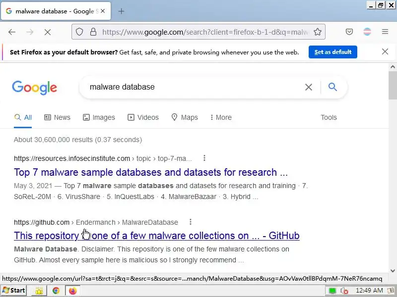This screenshot has width=397, height=297.
Task: Switch to Images results
Action: point(99,117)
